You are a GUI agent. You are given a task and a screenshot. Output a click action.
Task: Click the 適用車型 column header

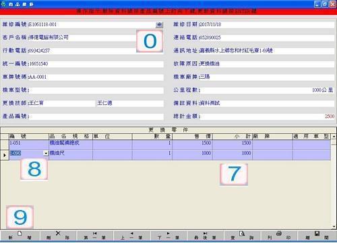tap(312, 136)
